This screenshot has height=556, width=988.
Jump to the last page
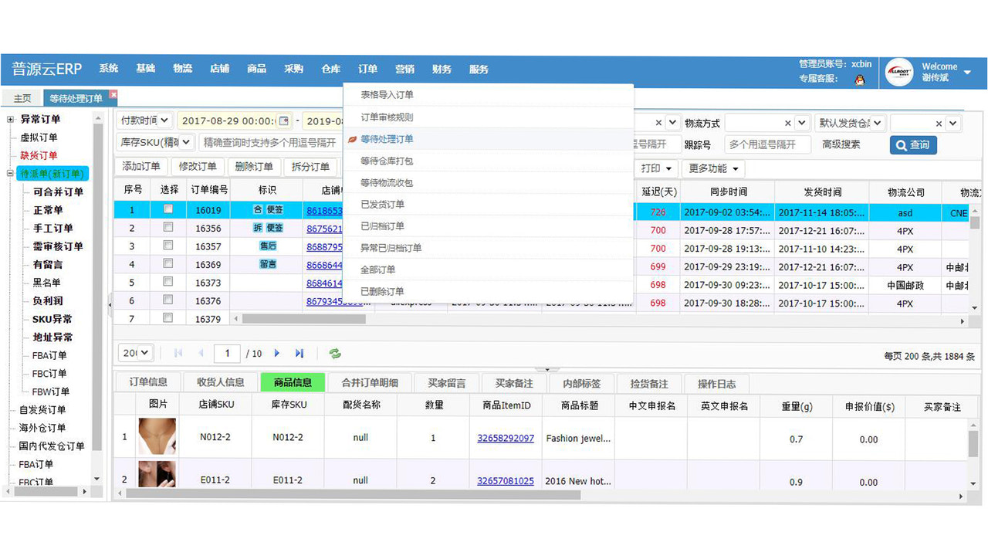(x=299, y=353)
